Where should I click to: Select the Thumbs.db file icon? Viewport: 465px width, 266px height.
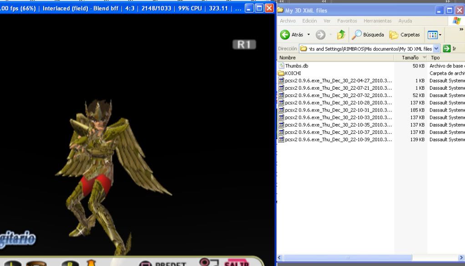pos(281,66)
